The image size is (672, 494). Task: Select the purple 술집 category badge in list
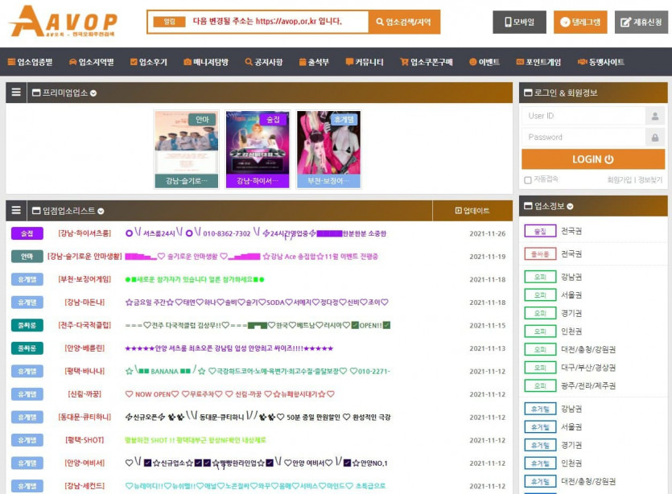tap(27, 233)
